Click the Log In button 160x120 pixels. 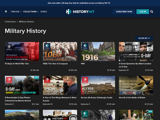(143, 12)
